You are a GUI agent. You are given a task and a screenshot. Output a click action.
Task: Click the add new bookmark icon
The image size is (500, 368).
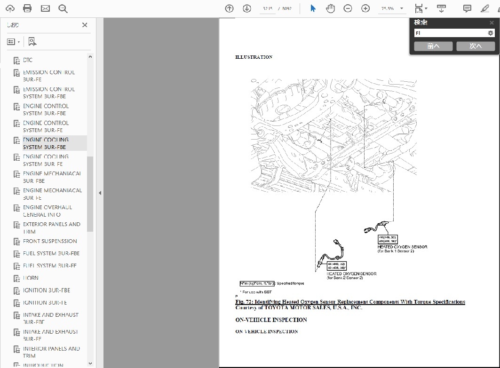[x=32, y=42]
